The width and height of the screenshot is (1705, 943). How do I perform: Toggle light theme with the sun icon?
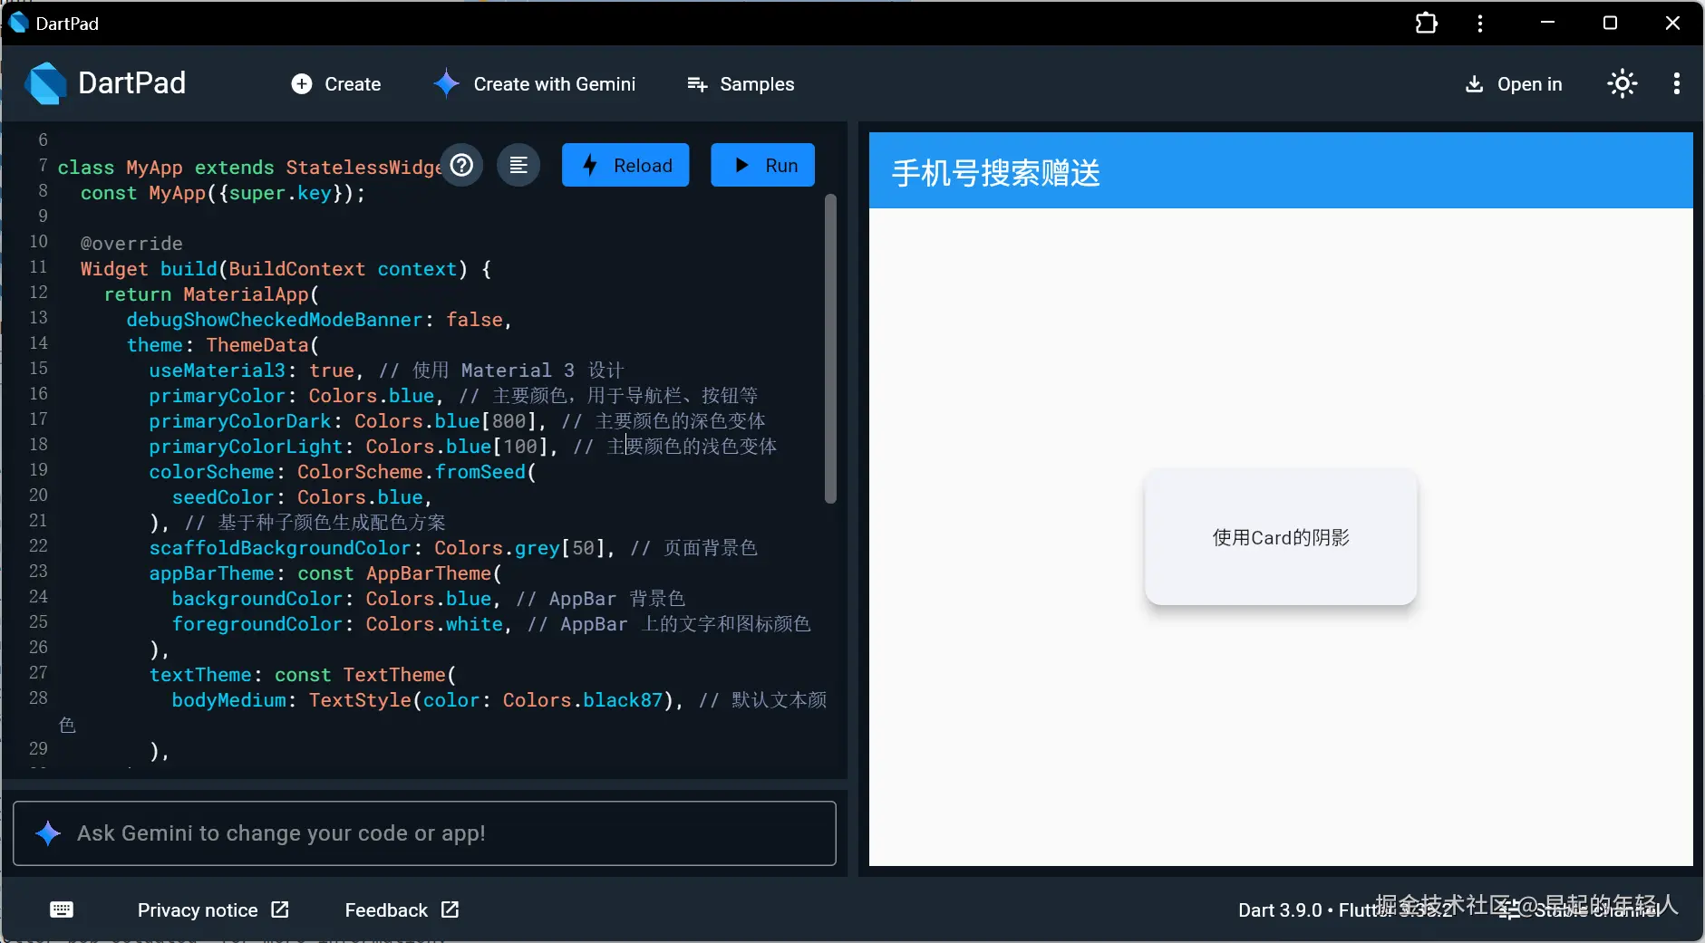[1622, 83]
